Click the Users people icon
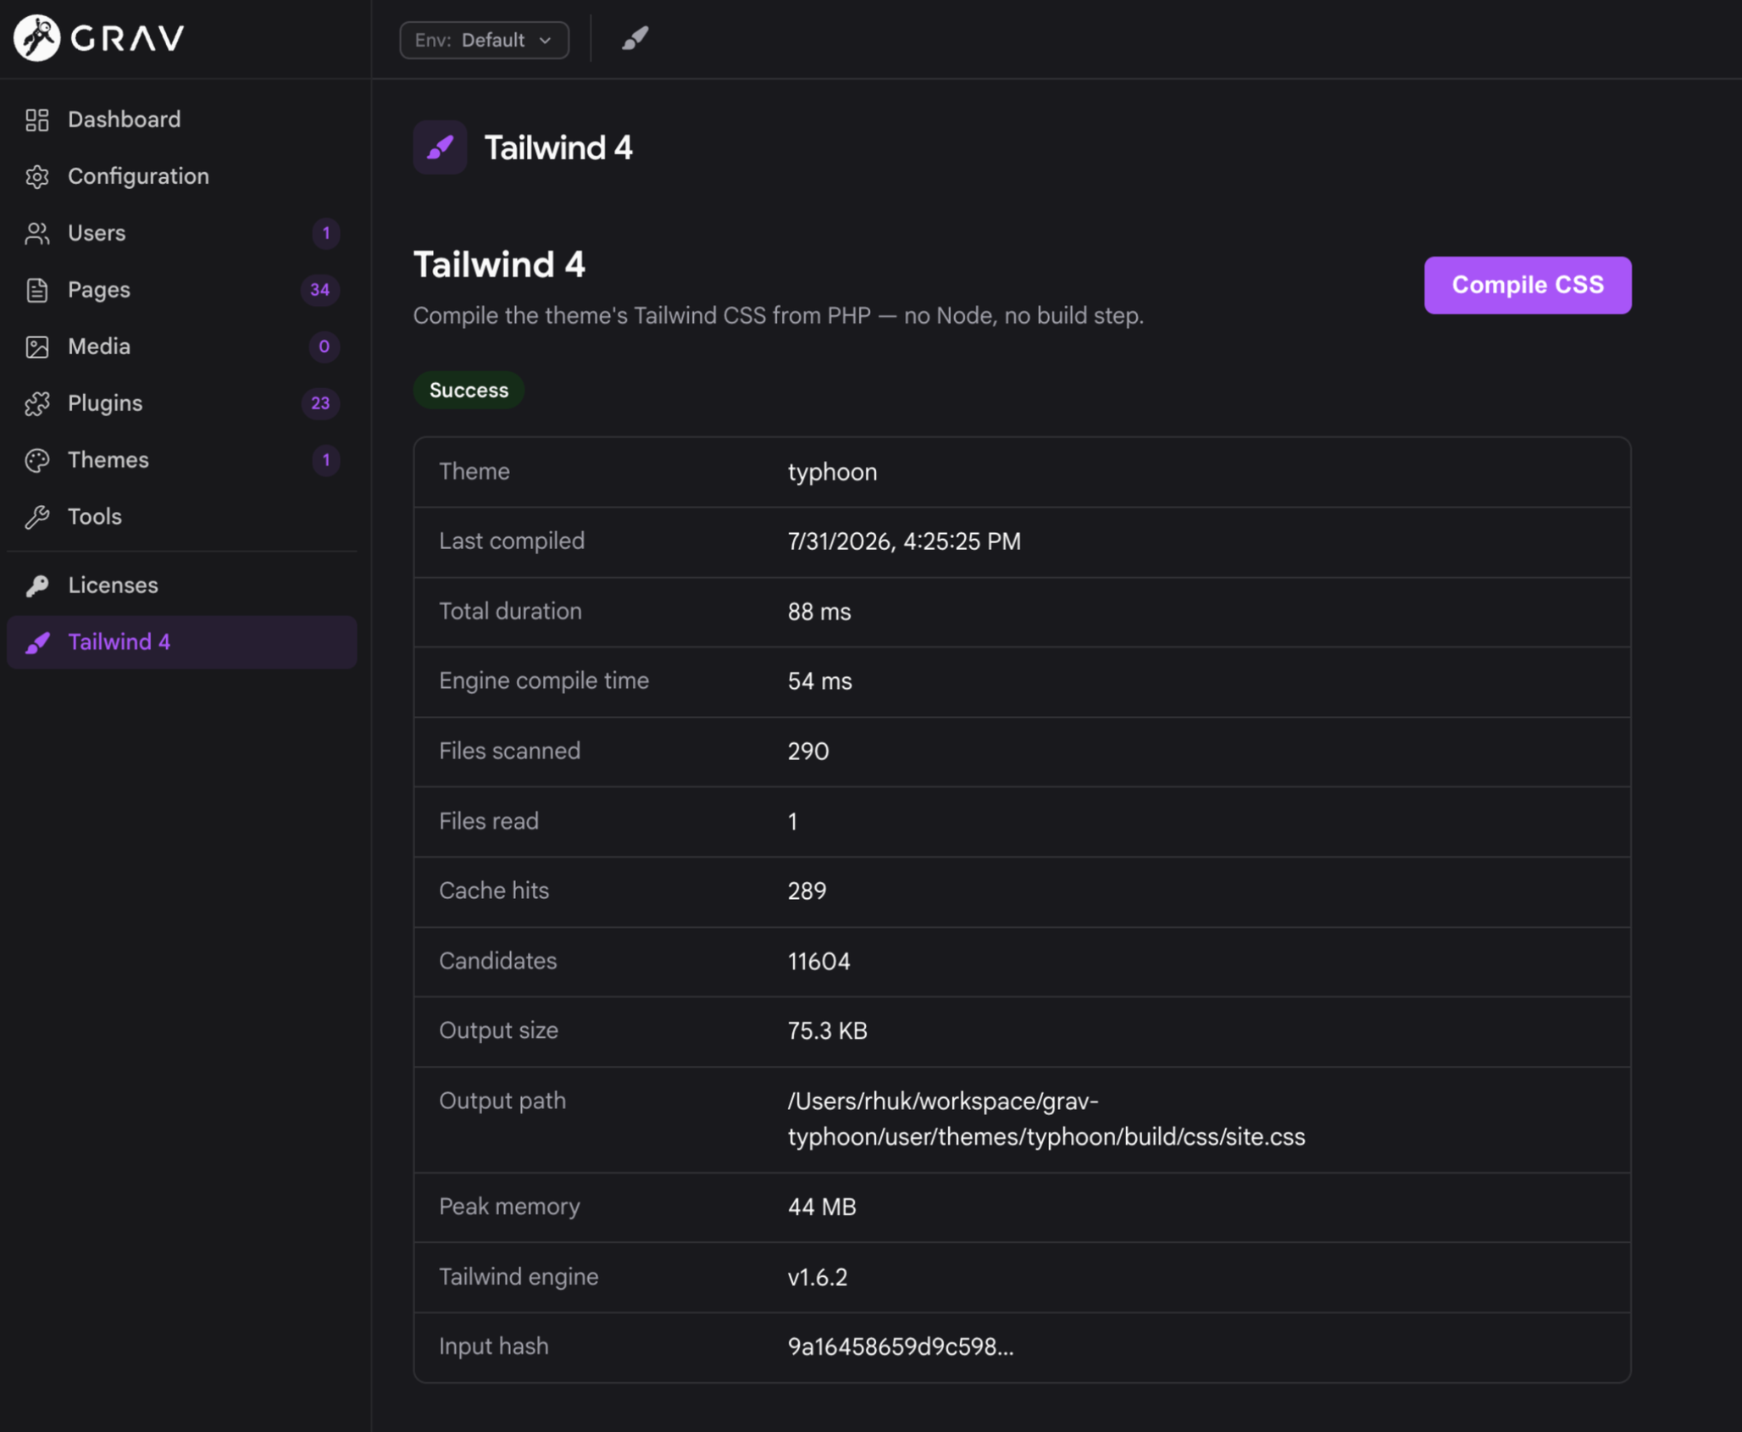Viewport: 1742px width, 1432px height. [x=37, y=233]
